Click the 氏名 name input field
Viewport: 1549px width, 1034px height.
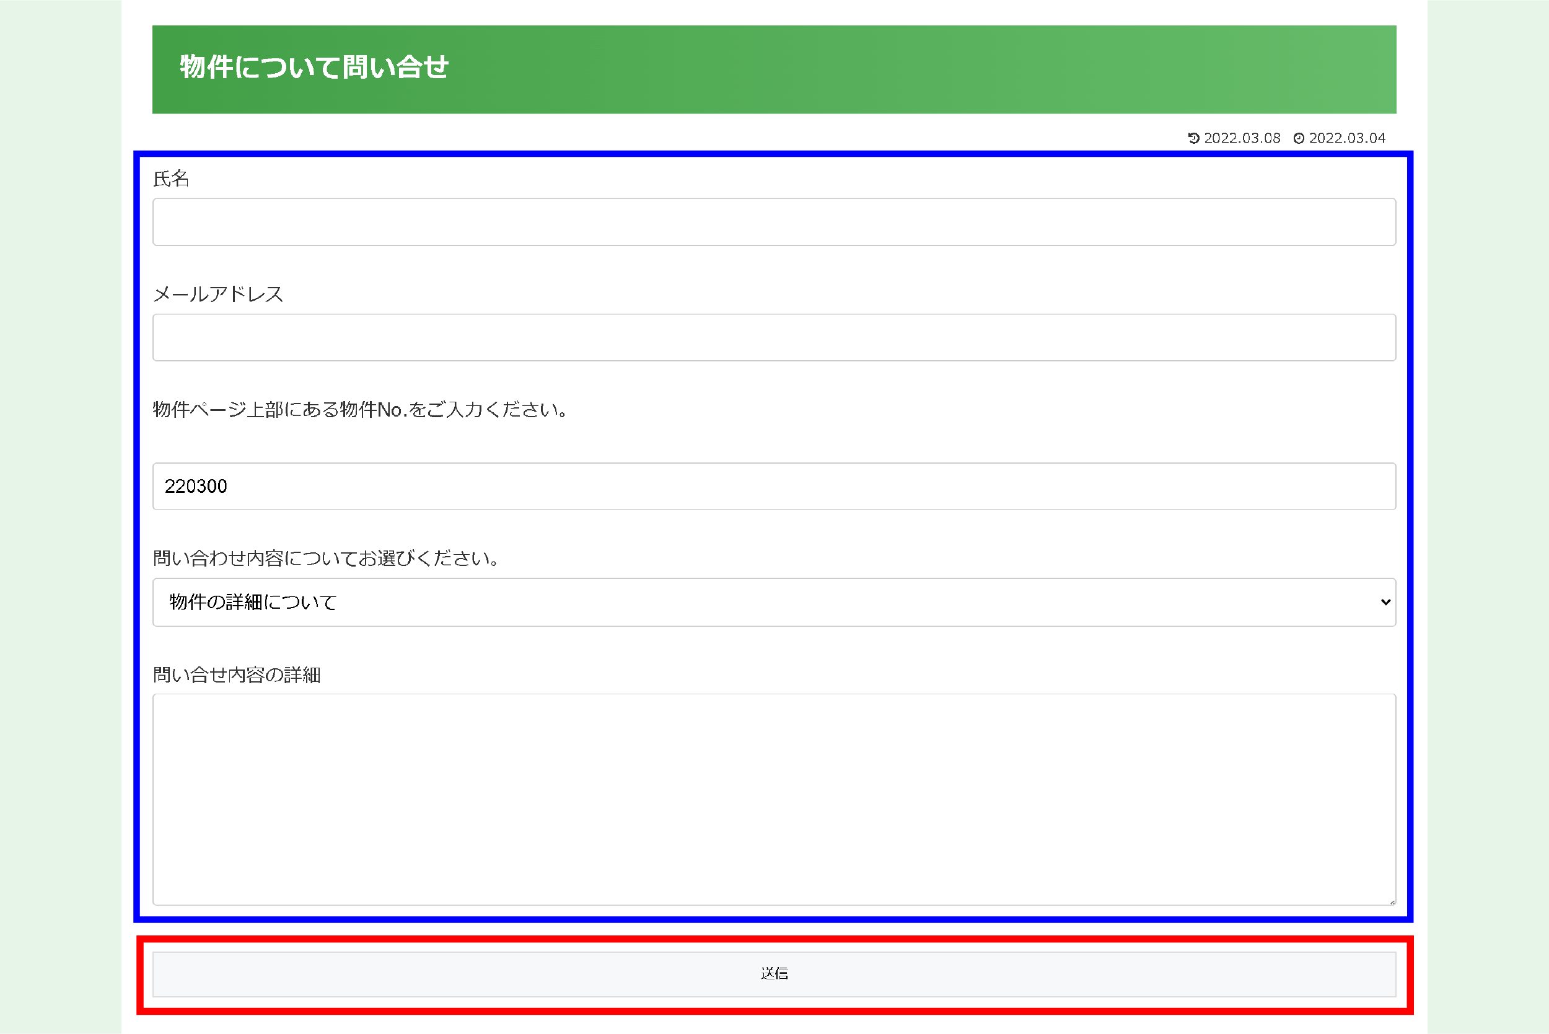click(x=774, y=222)
